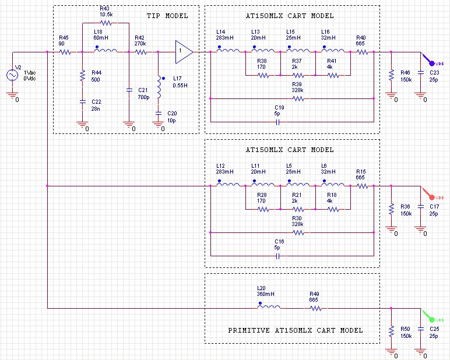The width and height of the screenshot is (450, 360).
Task: Select resistor R39 328k symbol
Action: [x=298, y=98]
